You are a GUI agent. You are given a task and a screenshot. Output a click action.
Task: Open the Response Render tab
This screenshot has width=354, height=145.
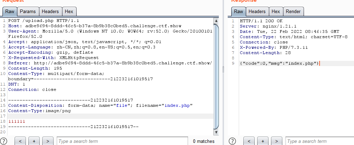coord(293,11)
